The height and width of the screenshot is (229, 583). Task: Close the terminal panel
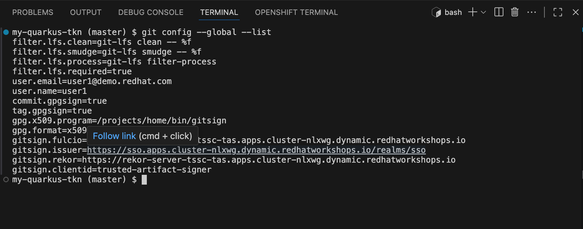[x=576, y=12]
